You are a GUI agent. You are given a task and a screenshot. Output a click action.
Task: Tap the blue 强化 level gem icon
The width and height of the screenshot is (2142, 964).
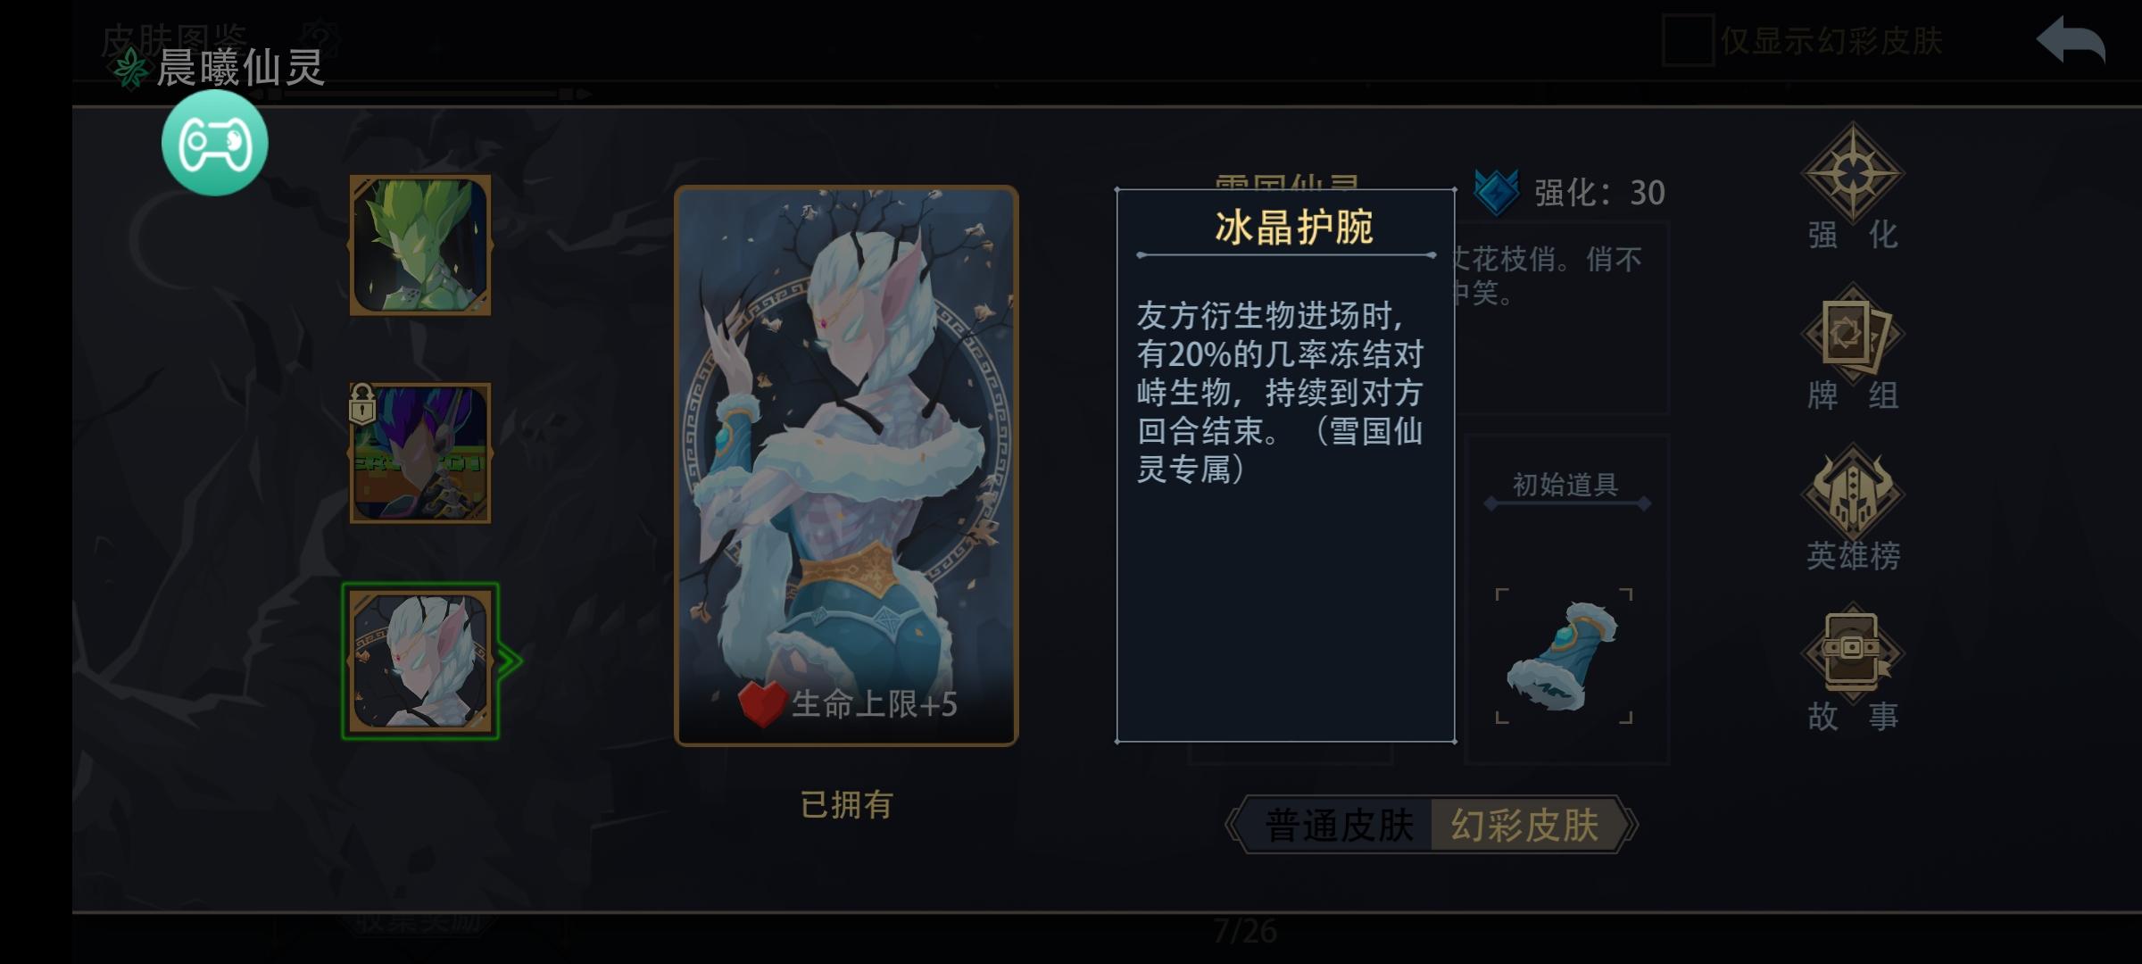tap(1497, 192)
